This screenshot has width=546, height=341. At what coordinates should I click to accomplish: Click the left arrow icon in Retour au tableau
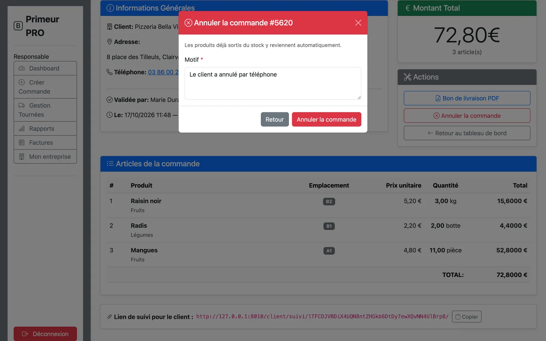click(x=431, y=133)
